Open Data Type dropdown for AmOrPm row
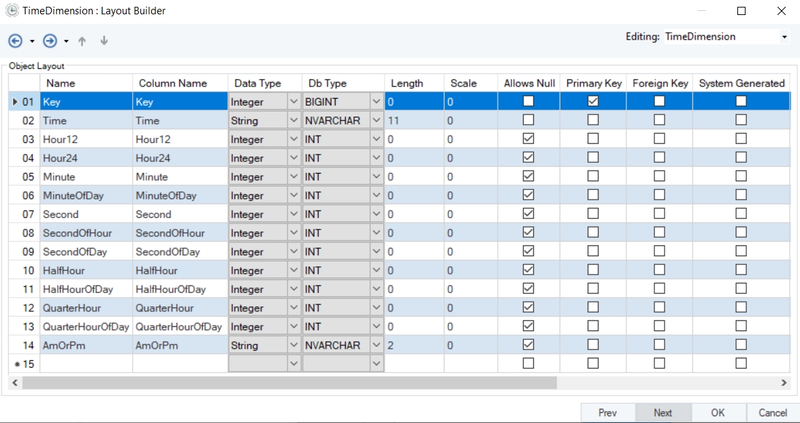 pos(293,345)
